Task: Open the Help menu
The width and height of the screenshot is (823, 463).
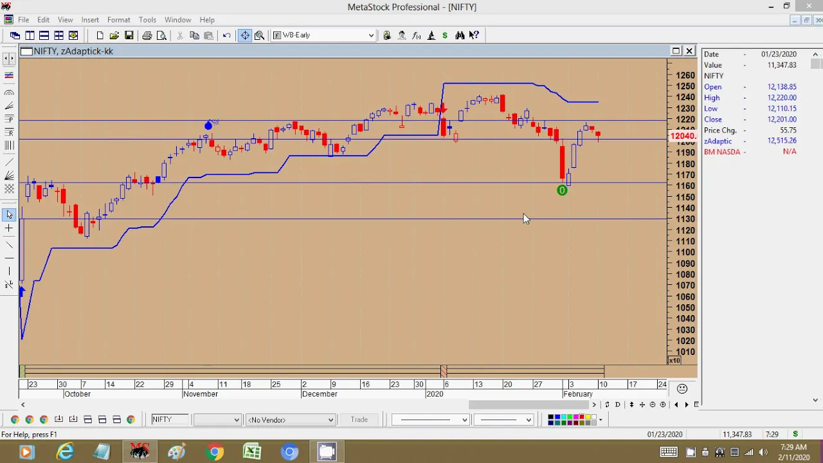Action: 207,20
